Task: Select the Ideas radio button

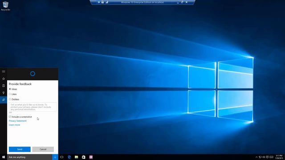Action: pyautogui.click(x=10, y=89)
